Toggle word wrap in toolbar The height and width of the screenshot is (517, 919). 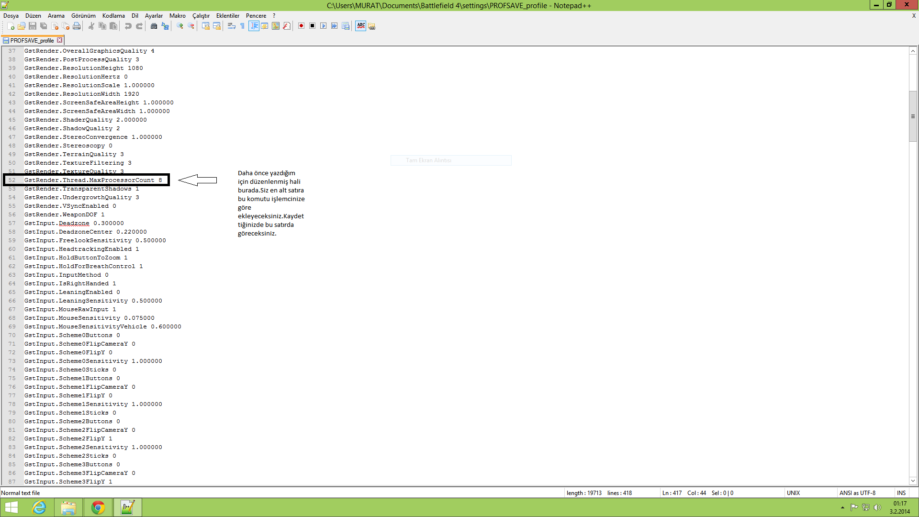pos(231,26)
